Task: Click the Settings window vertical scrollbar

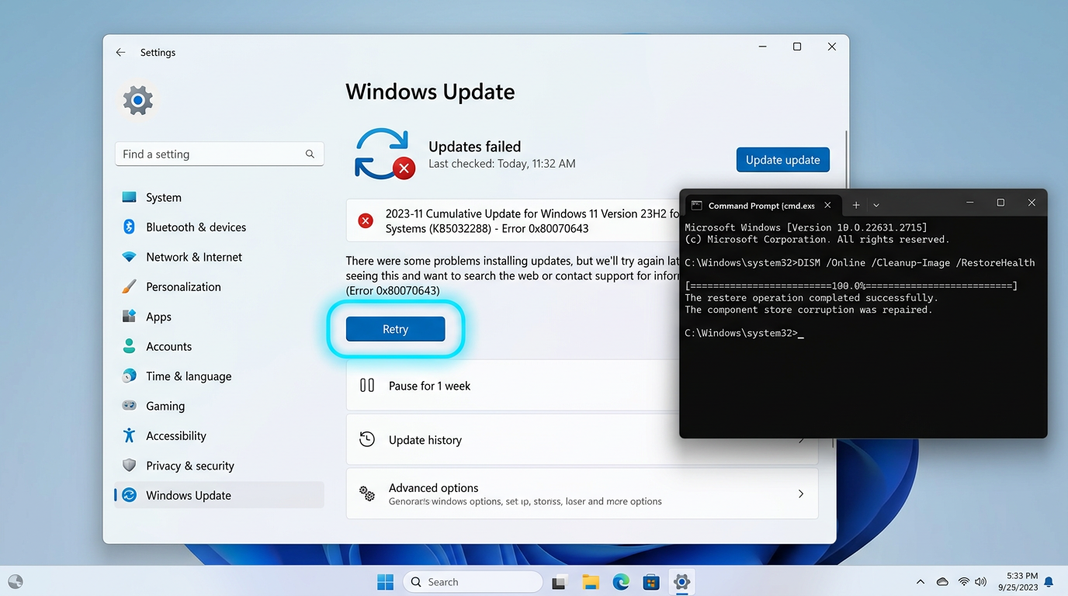Action: (845, 159)
